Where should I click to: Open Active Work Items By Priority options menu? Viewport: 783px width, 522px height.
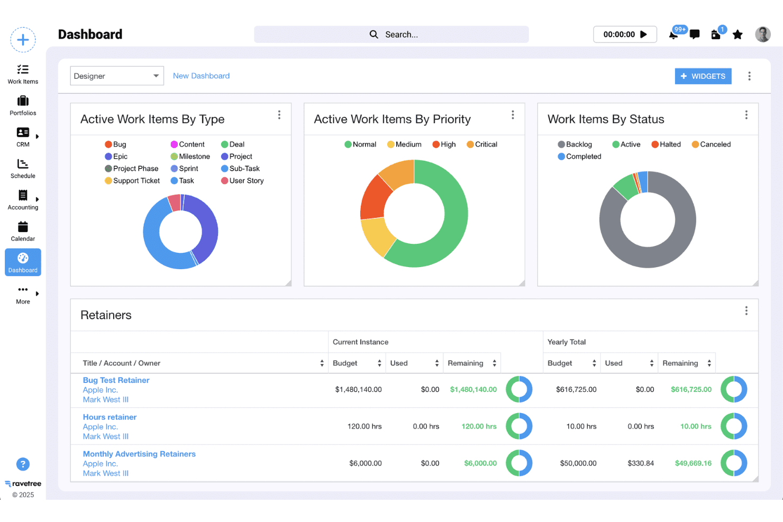coord(513,115)
